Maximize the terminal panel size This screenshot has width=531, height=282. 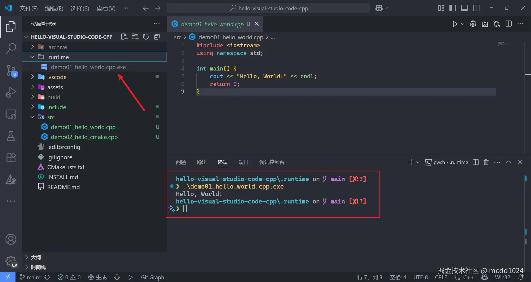click(508, 162)
